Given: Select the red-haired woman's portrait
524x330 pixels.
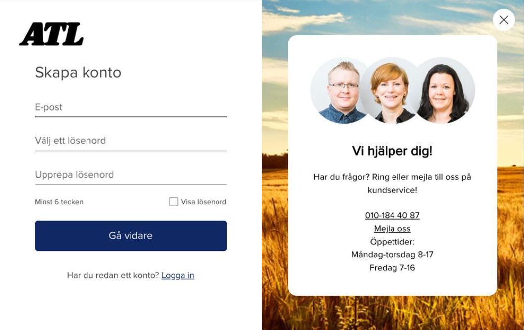Looking at the screenshot, I should pos(390,90).
